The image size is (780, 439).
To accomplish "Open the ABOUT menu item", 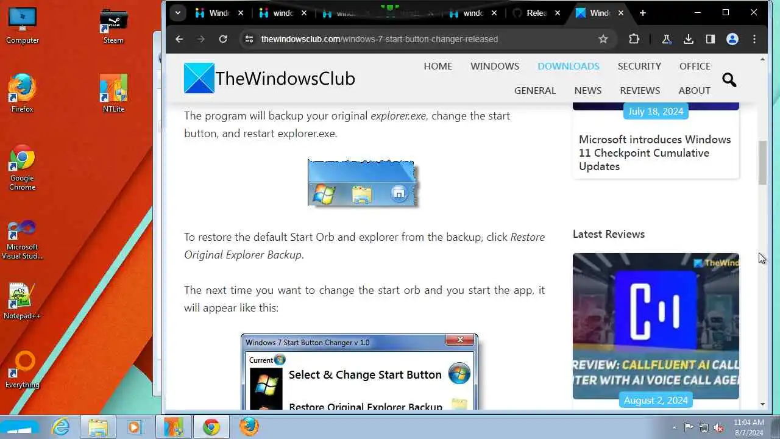I will [695, 90].
